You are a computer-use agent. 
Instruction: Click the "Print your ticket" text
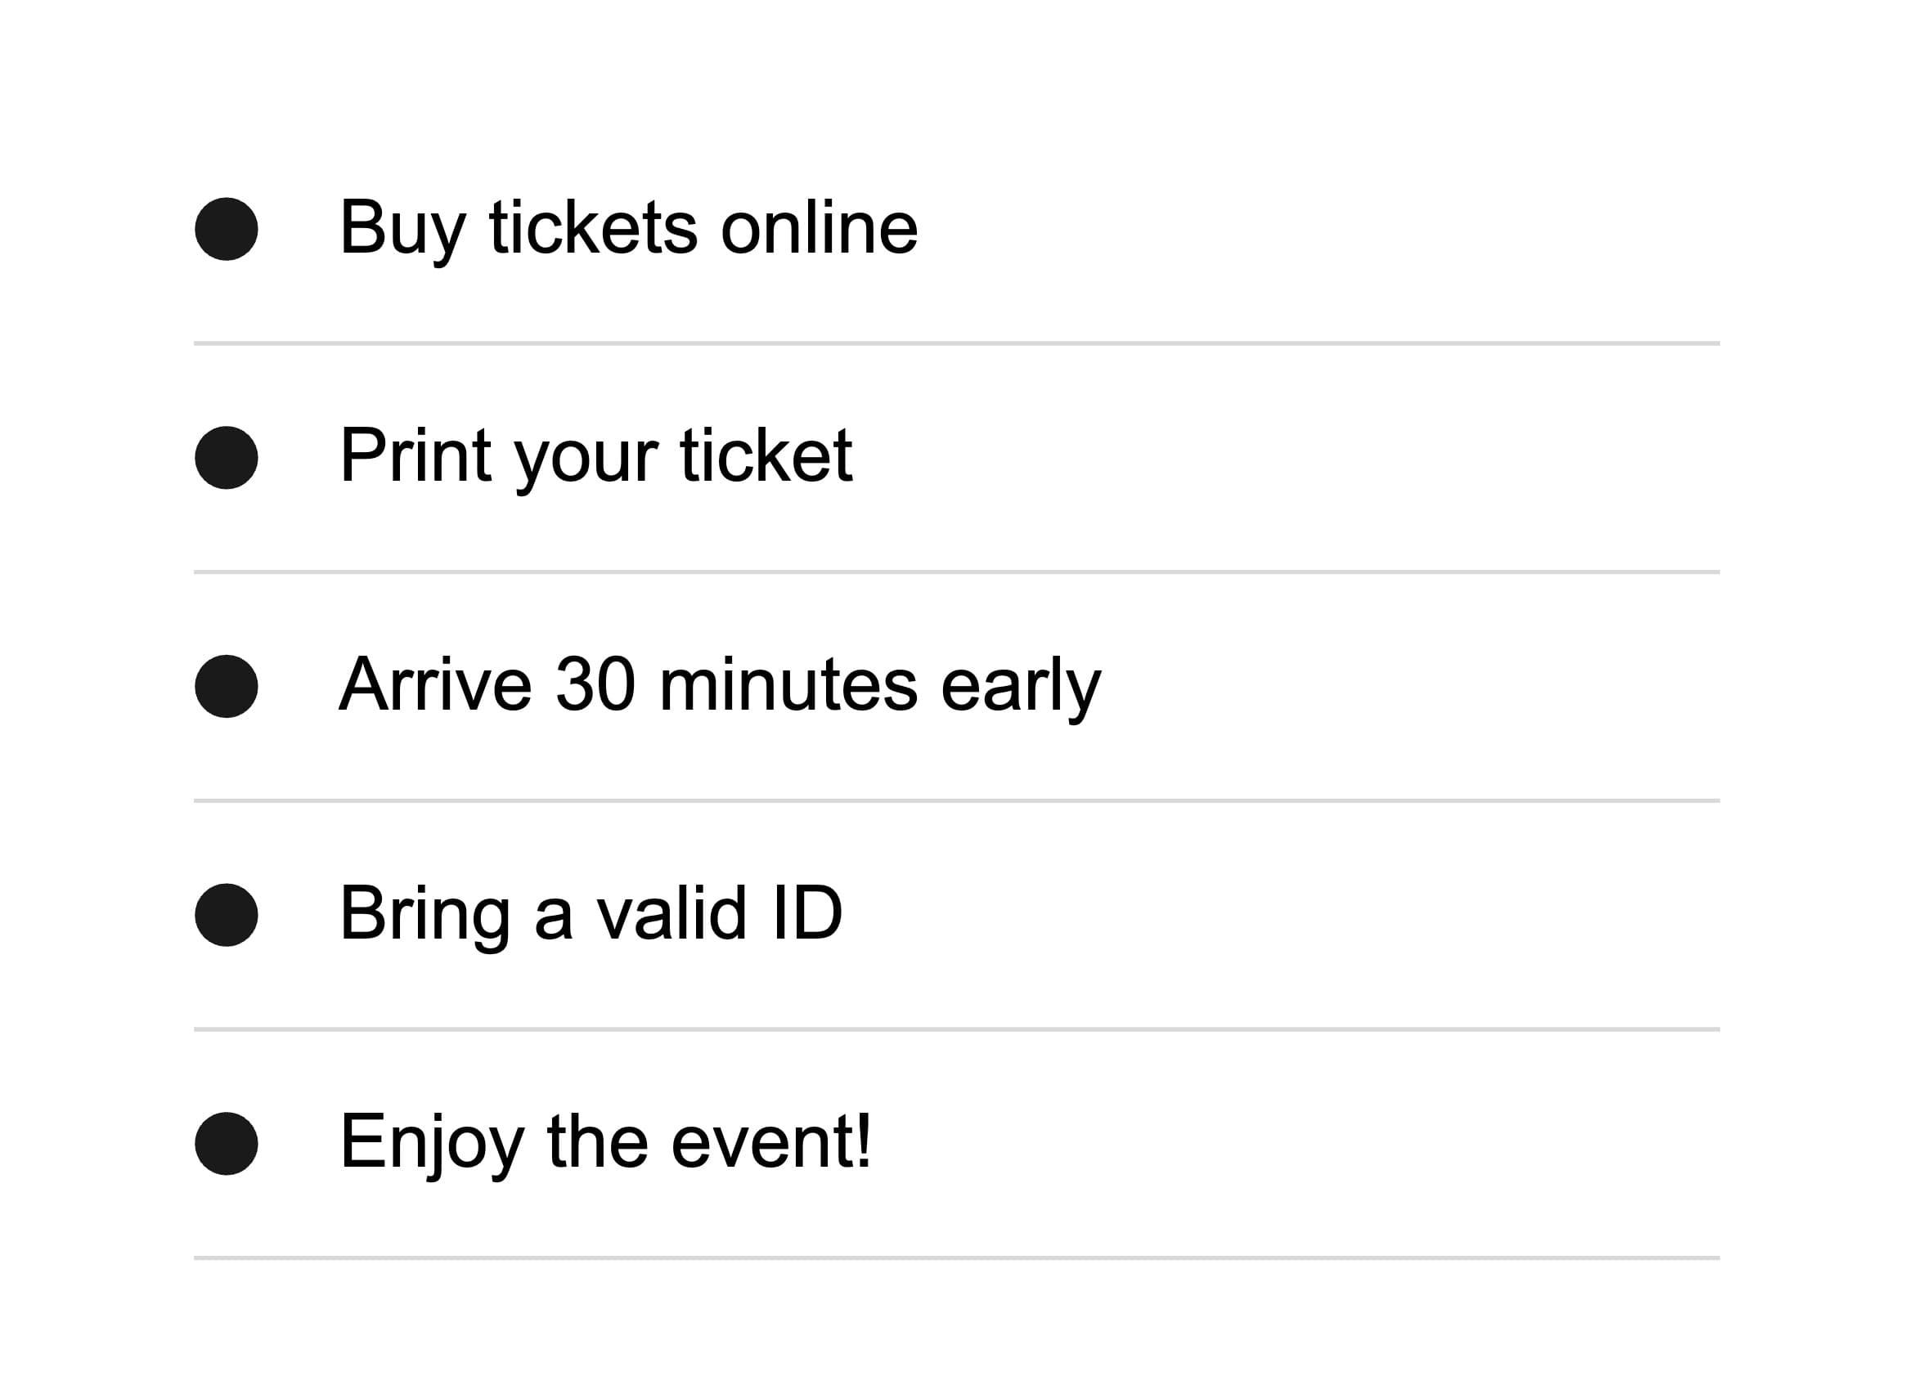click(x=595, y=456)
